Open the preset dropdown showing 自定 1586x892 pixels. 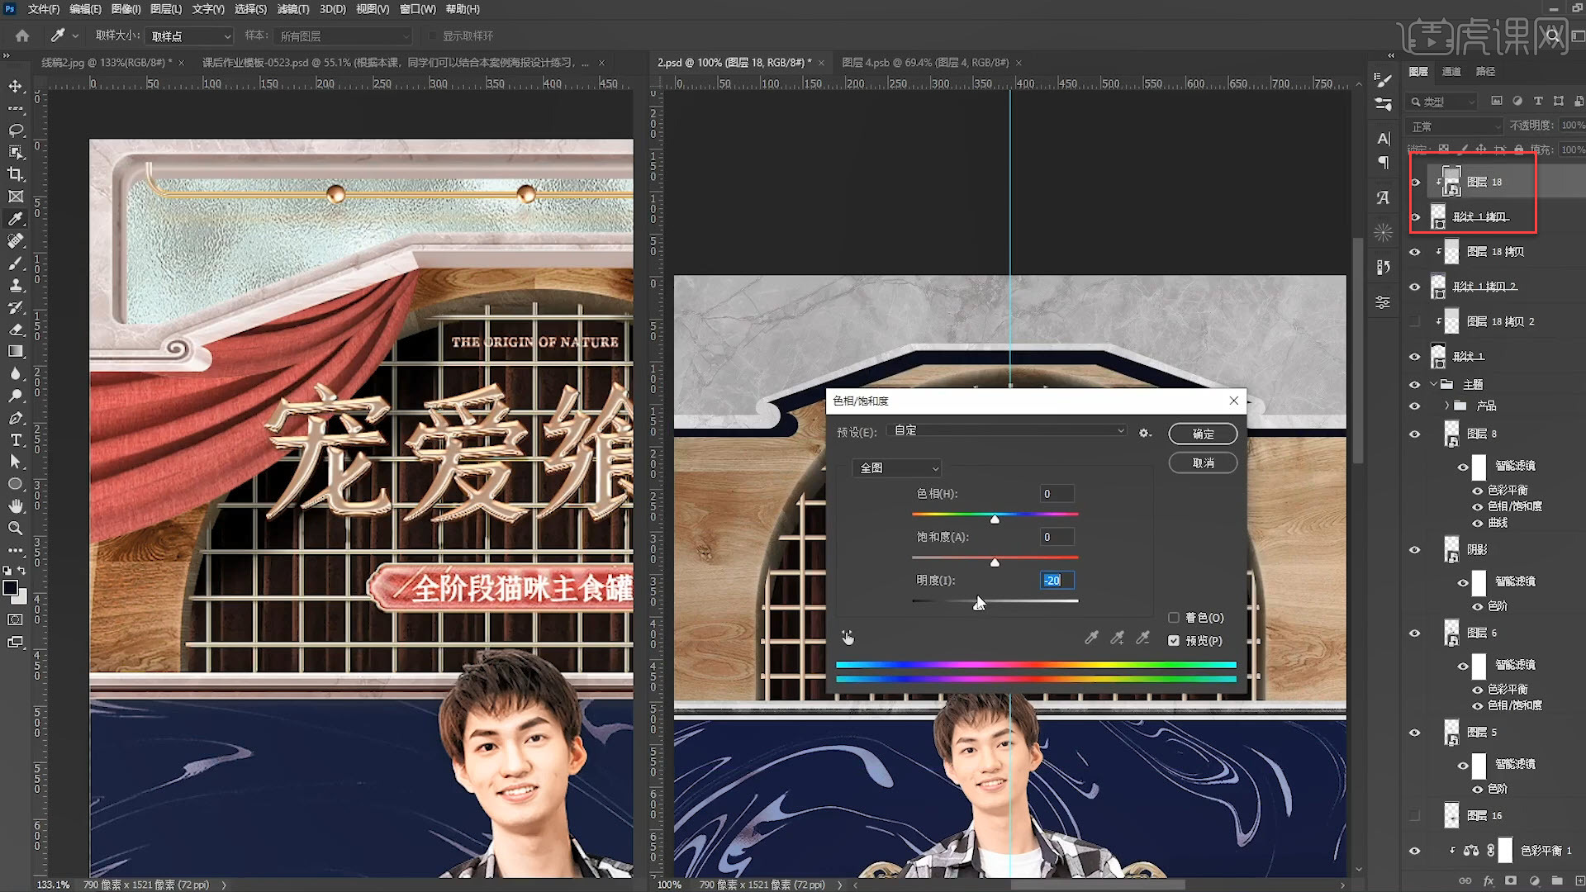1007,430
